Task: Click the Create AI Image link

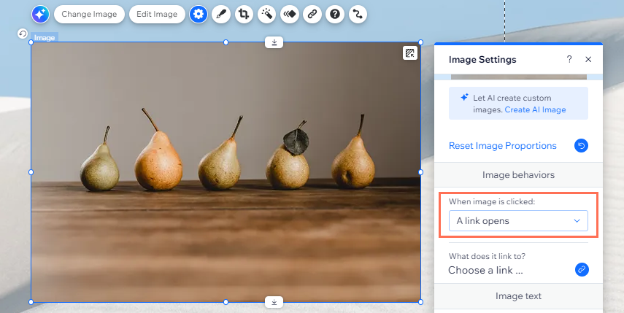Action: [x=535, y=110]
